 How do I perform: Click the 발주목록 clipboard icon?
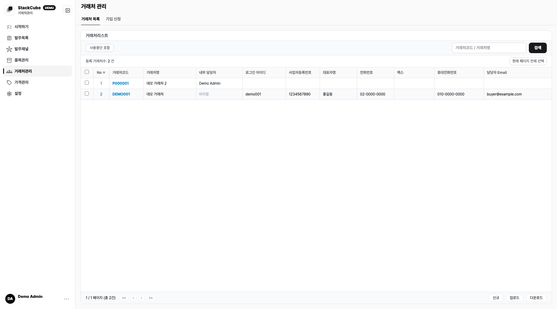[9, 38]
